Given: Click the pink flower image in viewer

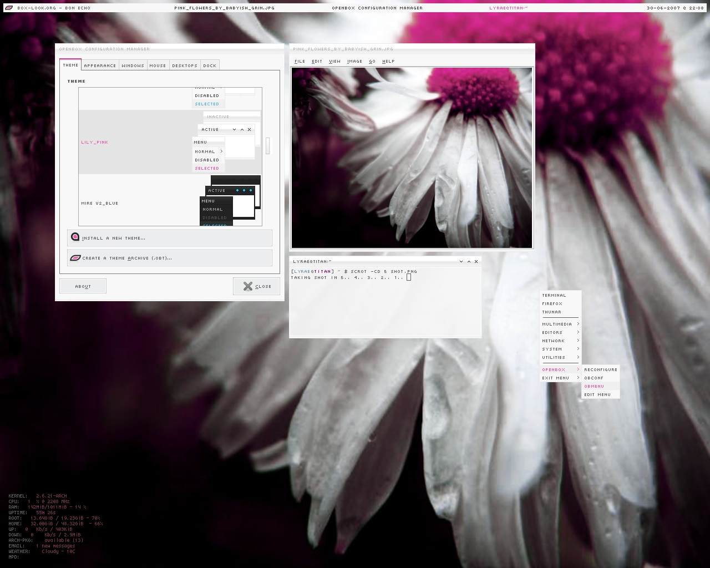Looking at the screenshot, I should click(412, 158).
